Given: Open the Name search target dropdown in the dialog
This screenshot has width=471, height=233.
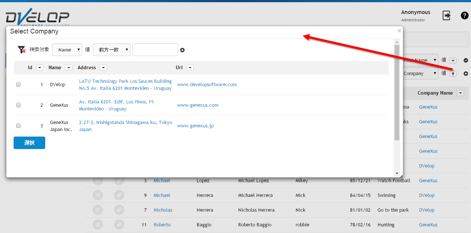Looking at the screenshot, I should (x=67, y=50).
